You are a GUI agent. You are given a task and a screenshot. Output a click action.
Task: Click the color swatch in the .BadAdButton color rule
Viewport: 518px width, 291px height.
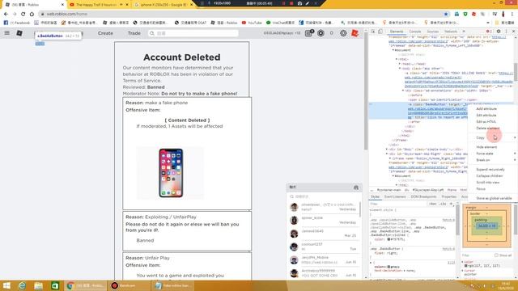tap(388, 239)
